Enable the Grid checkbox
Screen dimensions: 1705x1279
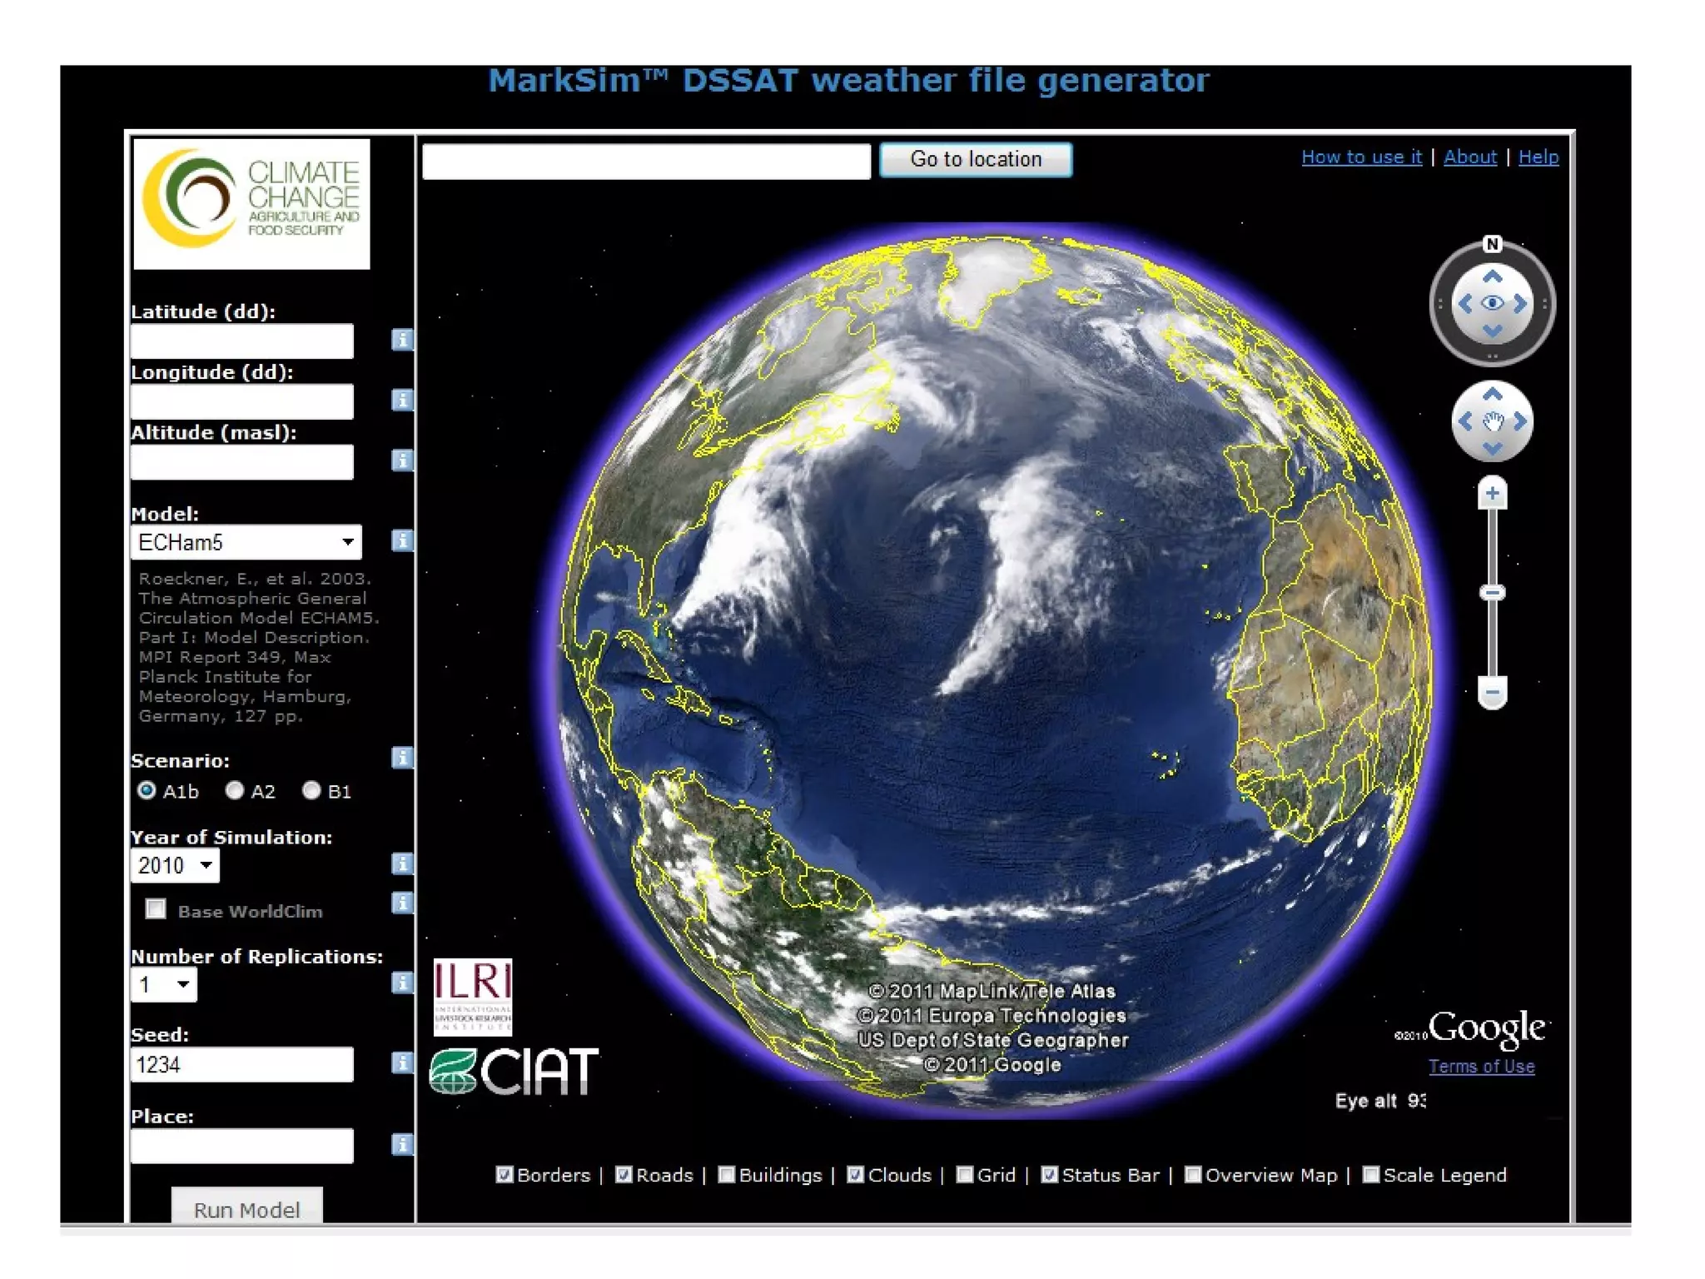965,1174
